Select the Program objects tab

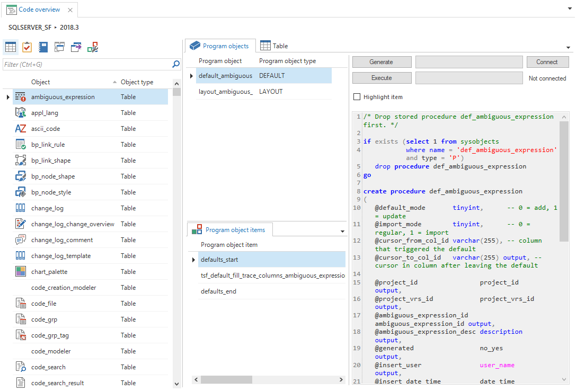tap(220, 46)
